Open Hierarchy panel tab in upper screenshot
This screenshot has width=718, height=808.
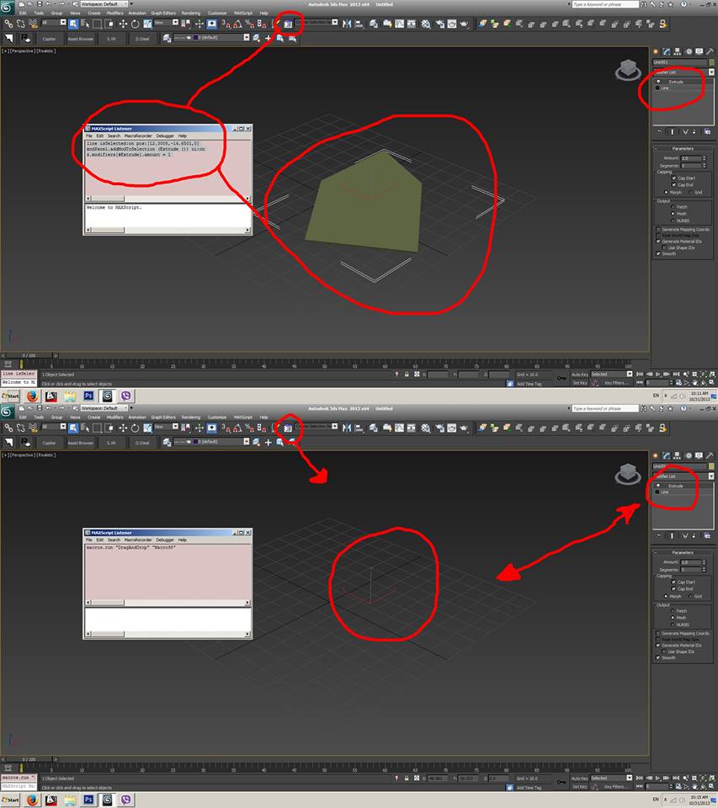click(x=676, y=51)
